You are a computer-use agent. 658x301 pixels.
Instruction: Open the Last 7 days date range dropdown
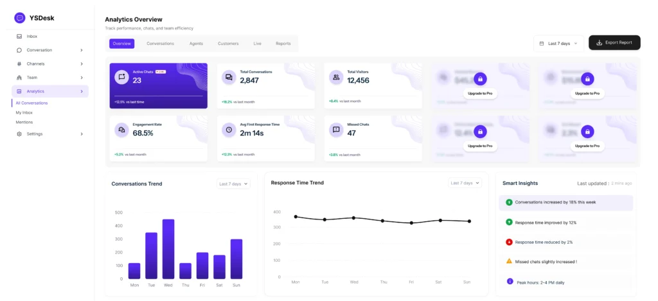558,44
